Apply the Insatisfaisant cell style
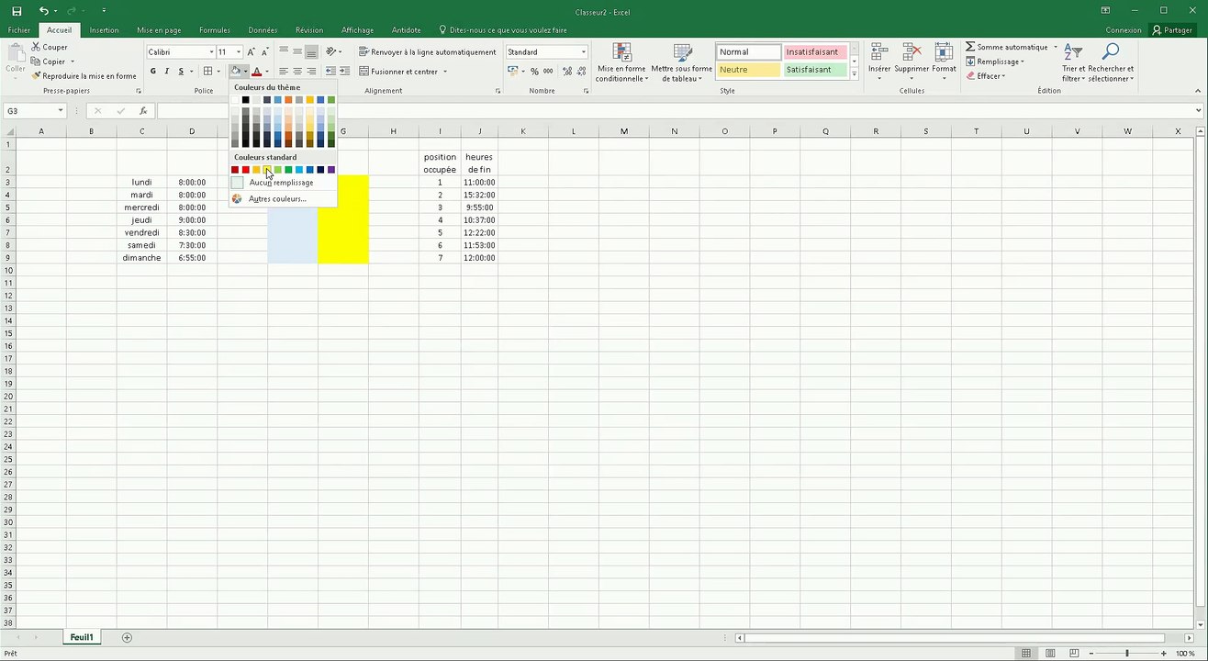The height and width of the screenshot is (661, 1208). click(x=814, y=52)
